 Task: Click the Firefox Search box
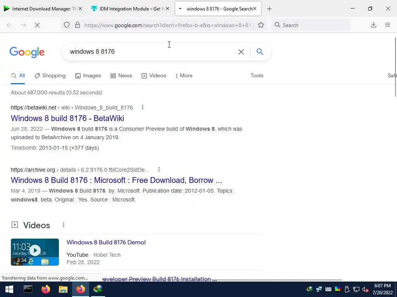pyautogui.click(x=311, y=25)
